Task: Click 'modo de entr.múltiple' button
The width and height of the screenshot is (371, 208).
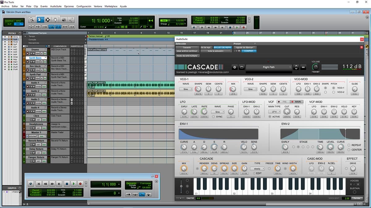Action: (187, 56)
